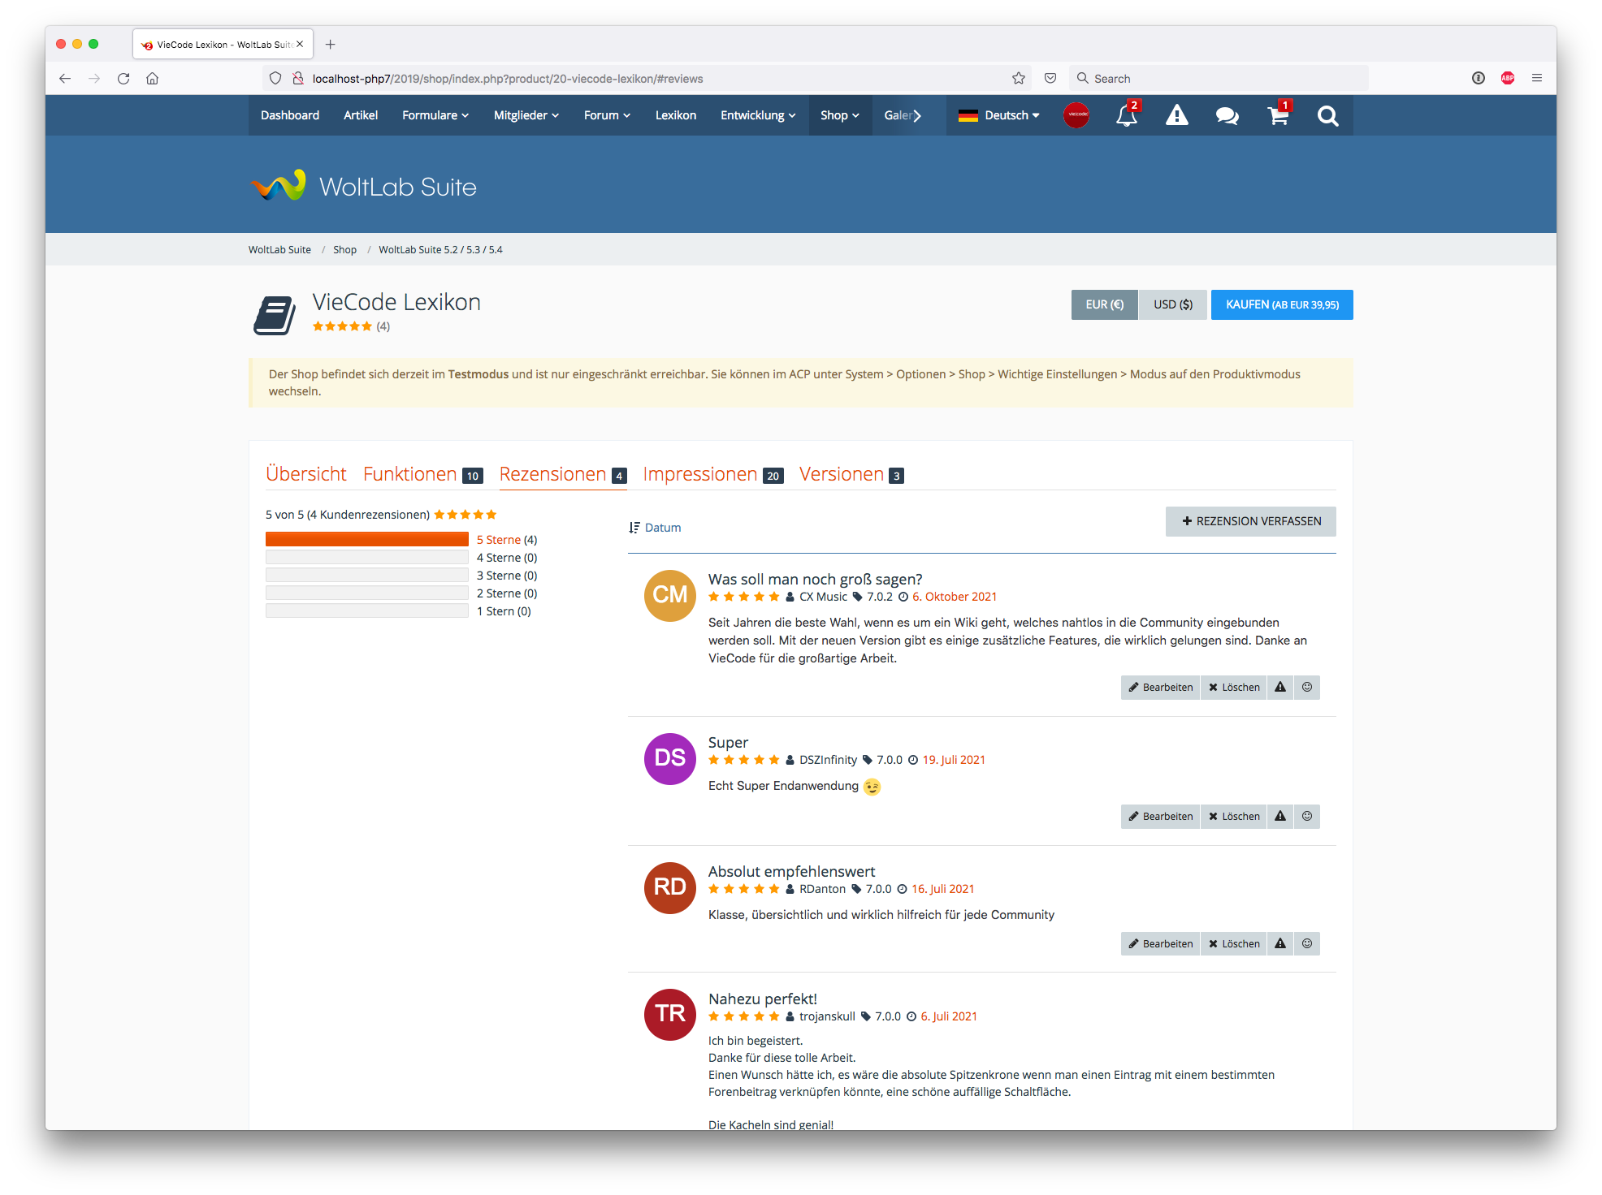Expand the Deutsch language dropdown
Image resolution: width=1602 pixels, height=1195 pixels.
pyautogui.click(x=999, y=116)
